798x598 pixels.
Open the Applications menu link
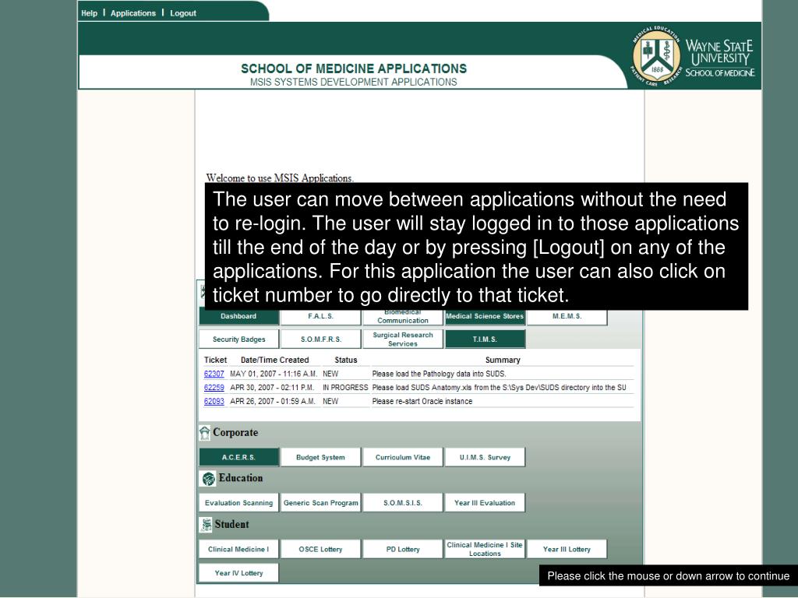132,13
